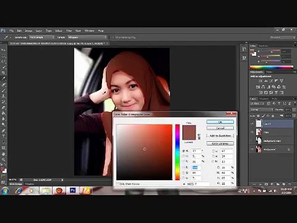Select the Horizontal Type tool

pos(4,136)
